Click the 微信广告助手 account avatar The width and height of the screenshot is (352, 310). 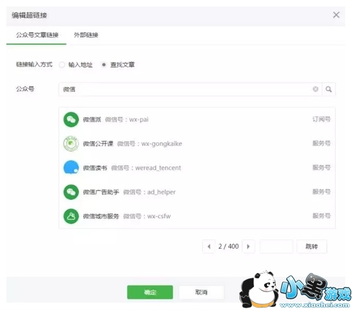pos(71,192)
